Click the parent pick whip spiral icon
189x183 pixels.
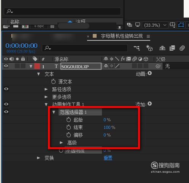point(158,66)
